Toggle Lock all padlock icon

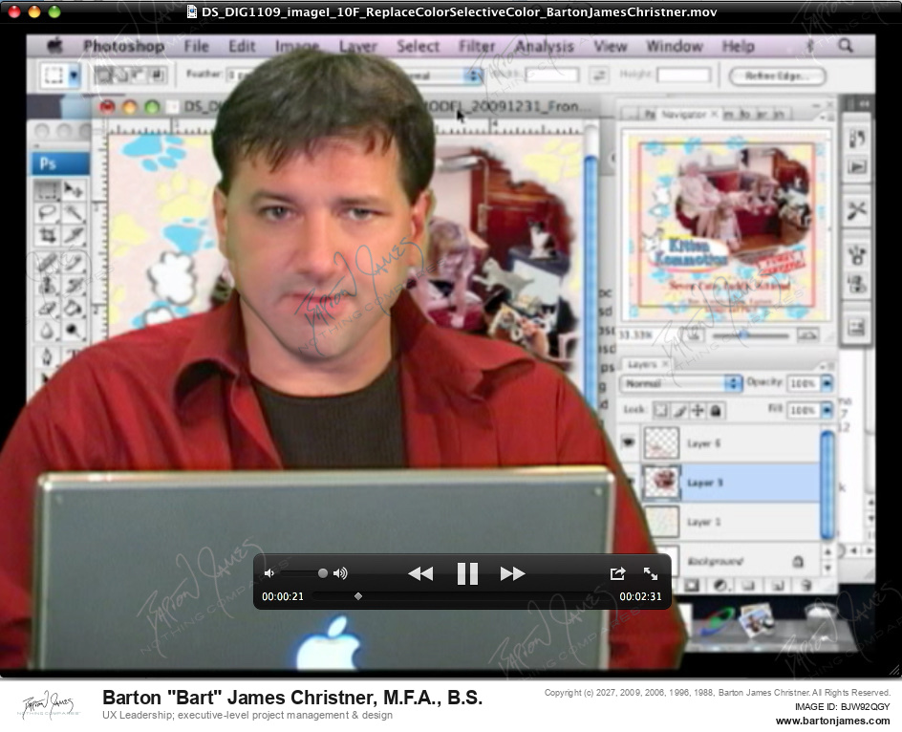716,410
